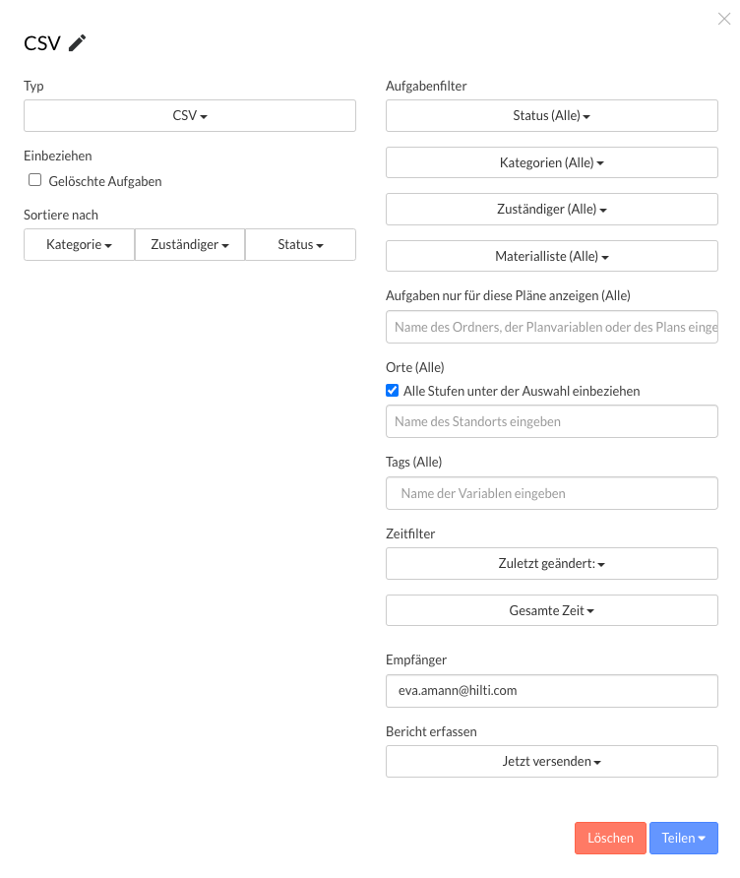Expand the Materialliste (Alle) filter

(551, 256)
